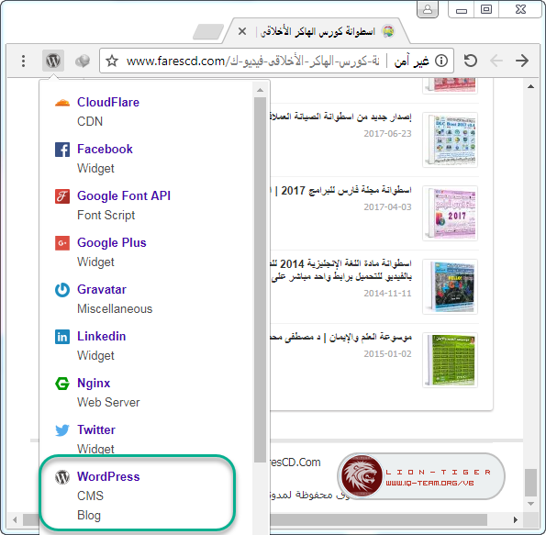Open the Nginx technology link

point(94,384)
